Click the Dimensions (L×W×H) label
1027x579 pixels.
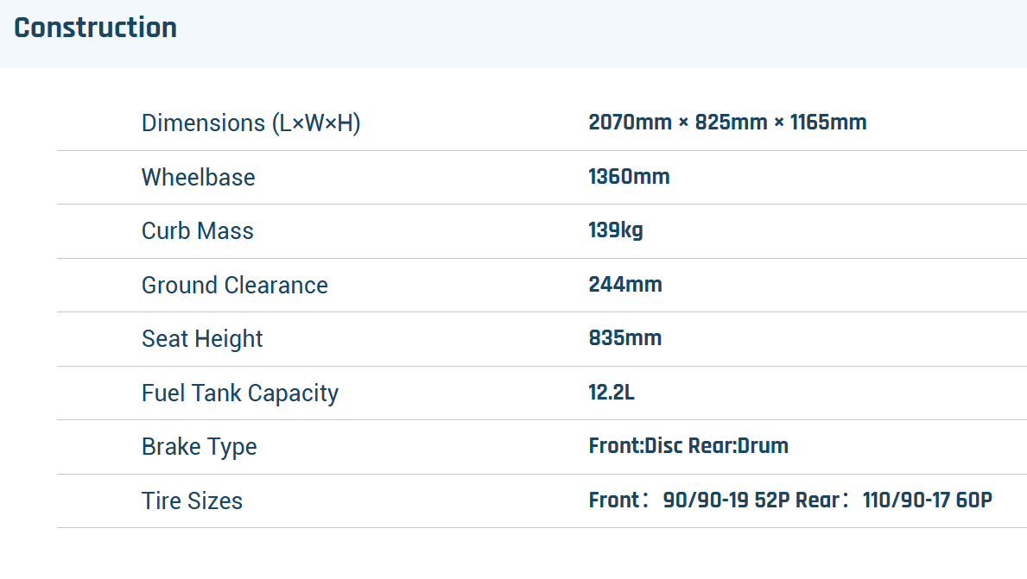tap(250, 123)
